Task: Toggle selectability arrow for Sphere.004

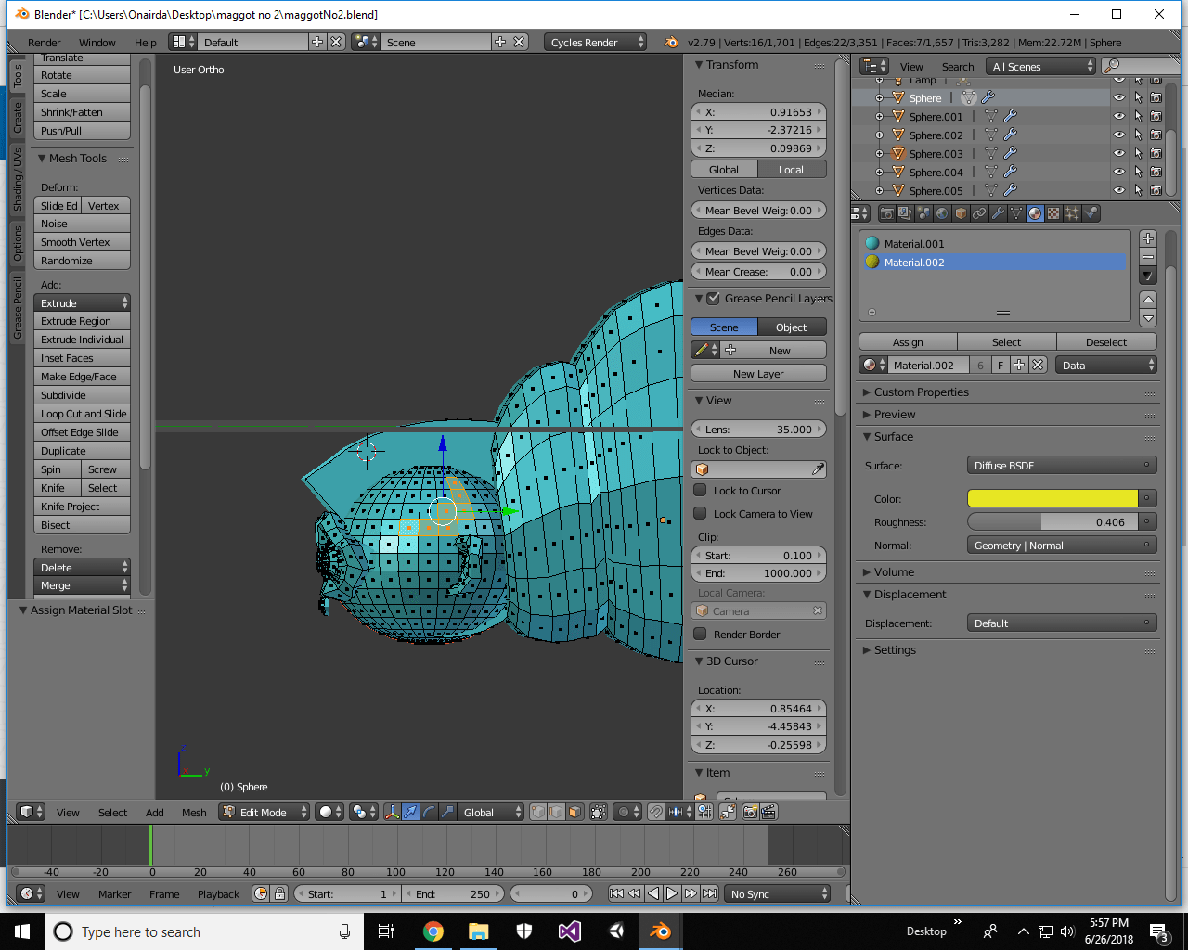Action: [1138, 172]
